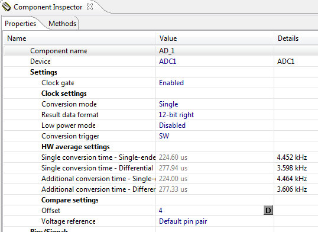Toggle Low power mode Disabled value

point(172,125)
